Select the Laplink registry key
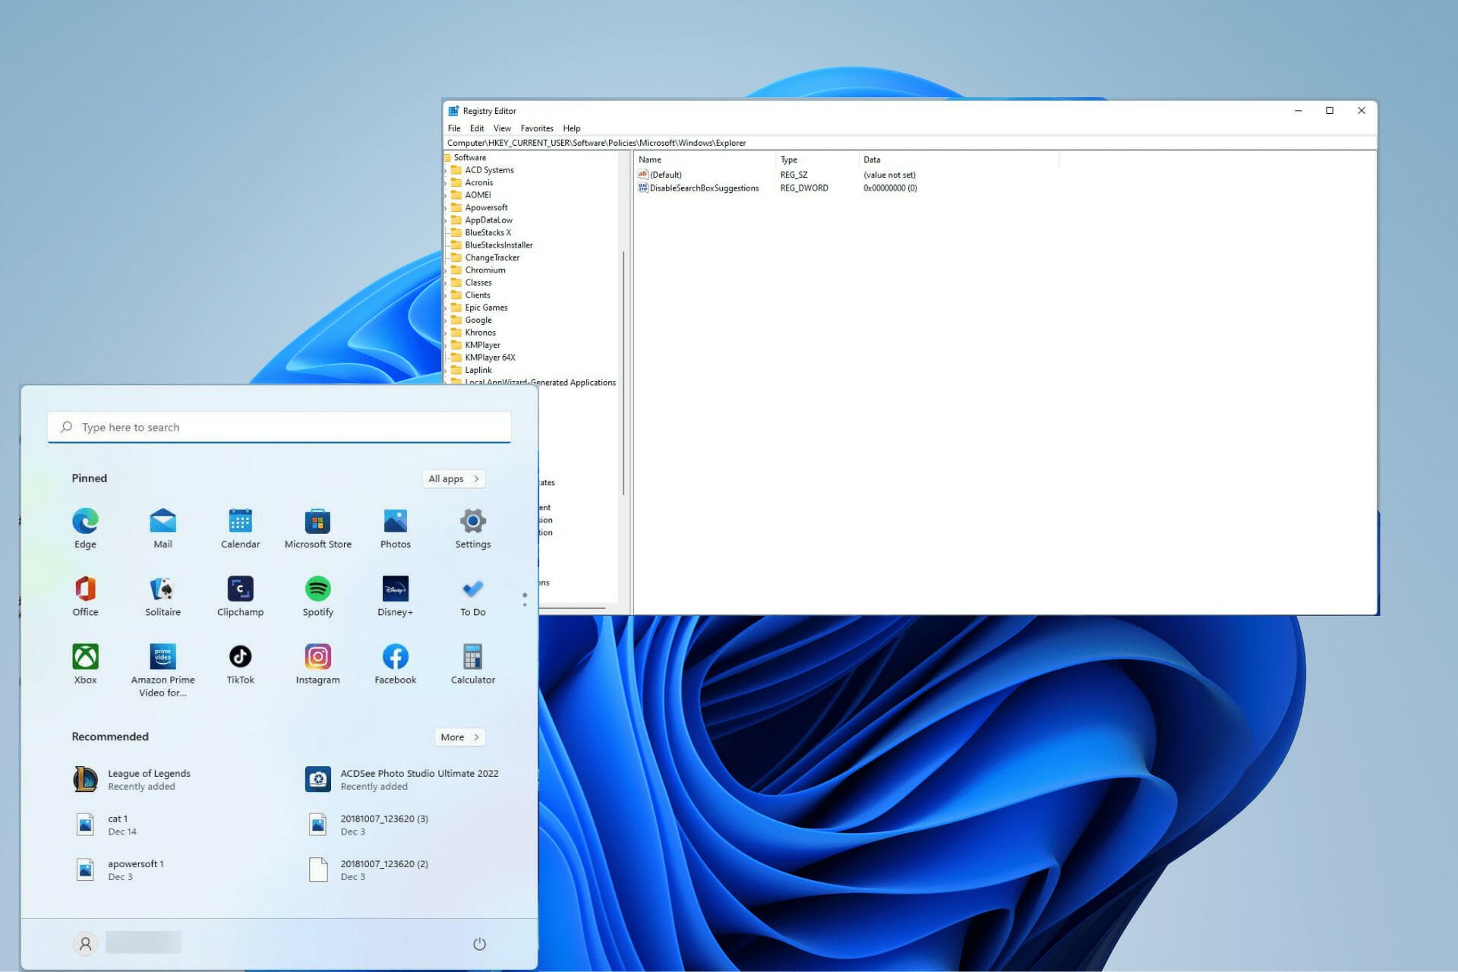1458x972 pixels. coord(478,371)
